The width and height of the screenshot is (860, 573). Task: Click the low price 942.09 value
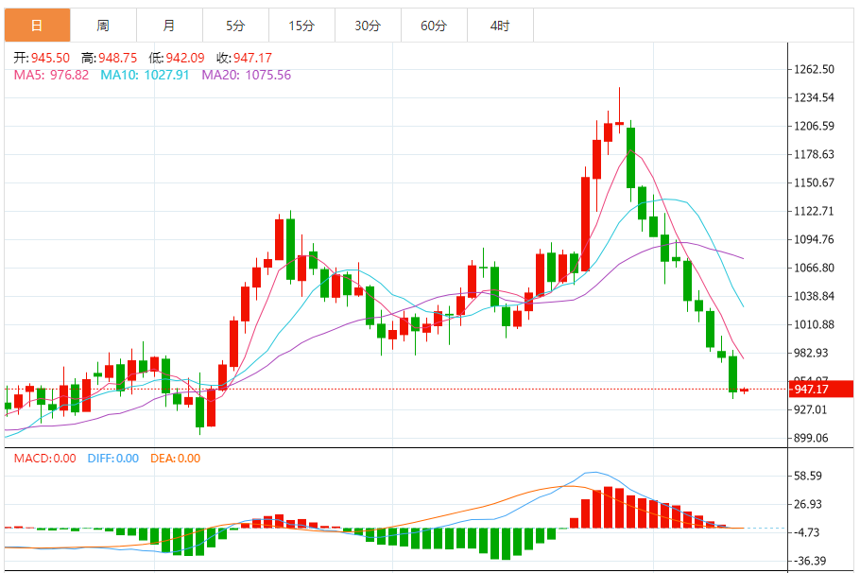click(x=185, y=58)
